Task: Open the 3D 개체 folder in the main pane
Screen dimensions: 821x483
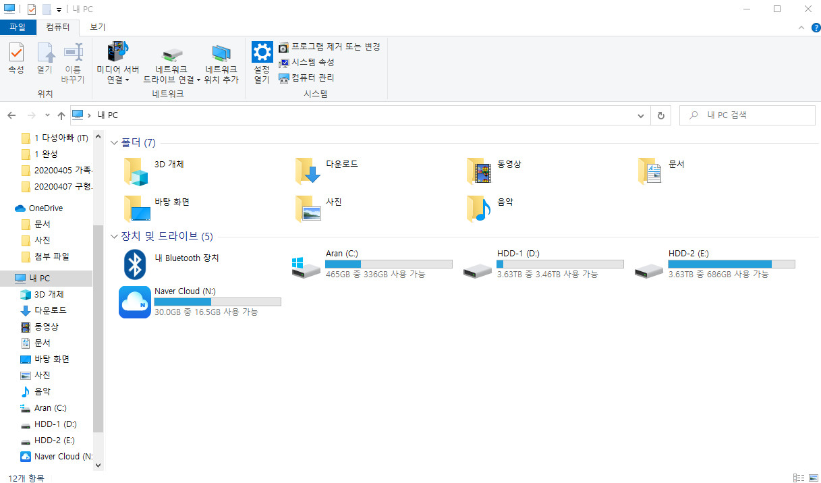Action: coord(136,171)
